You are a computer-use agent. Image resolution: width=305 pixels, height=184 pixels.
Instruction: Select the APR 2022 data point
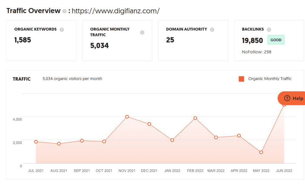point(239,136)
